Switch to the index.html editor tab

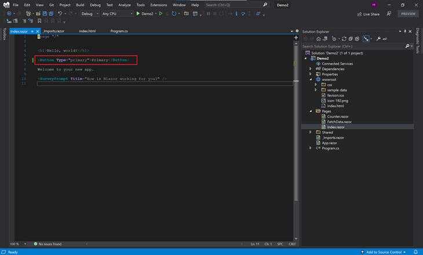pos(87,31)
